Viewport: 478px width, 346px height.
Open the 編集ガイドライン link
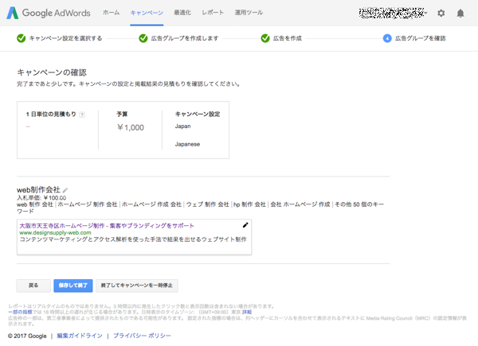tap(80, 336)
